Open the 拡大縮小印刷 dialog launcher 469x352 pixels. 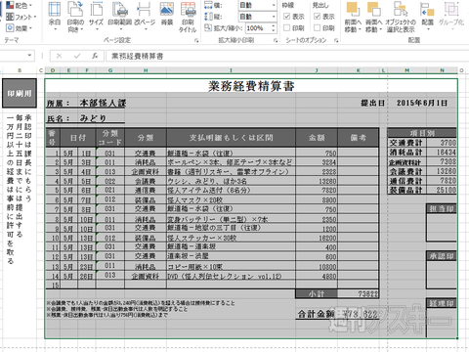(276, 40)
